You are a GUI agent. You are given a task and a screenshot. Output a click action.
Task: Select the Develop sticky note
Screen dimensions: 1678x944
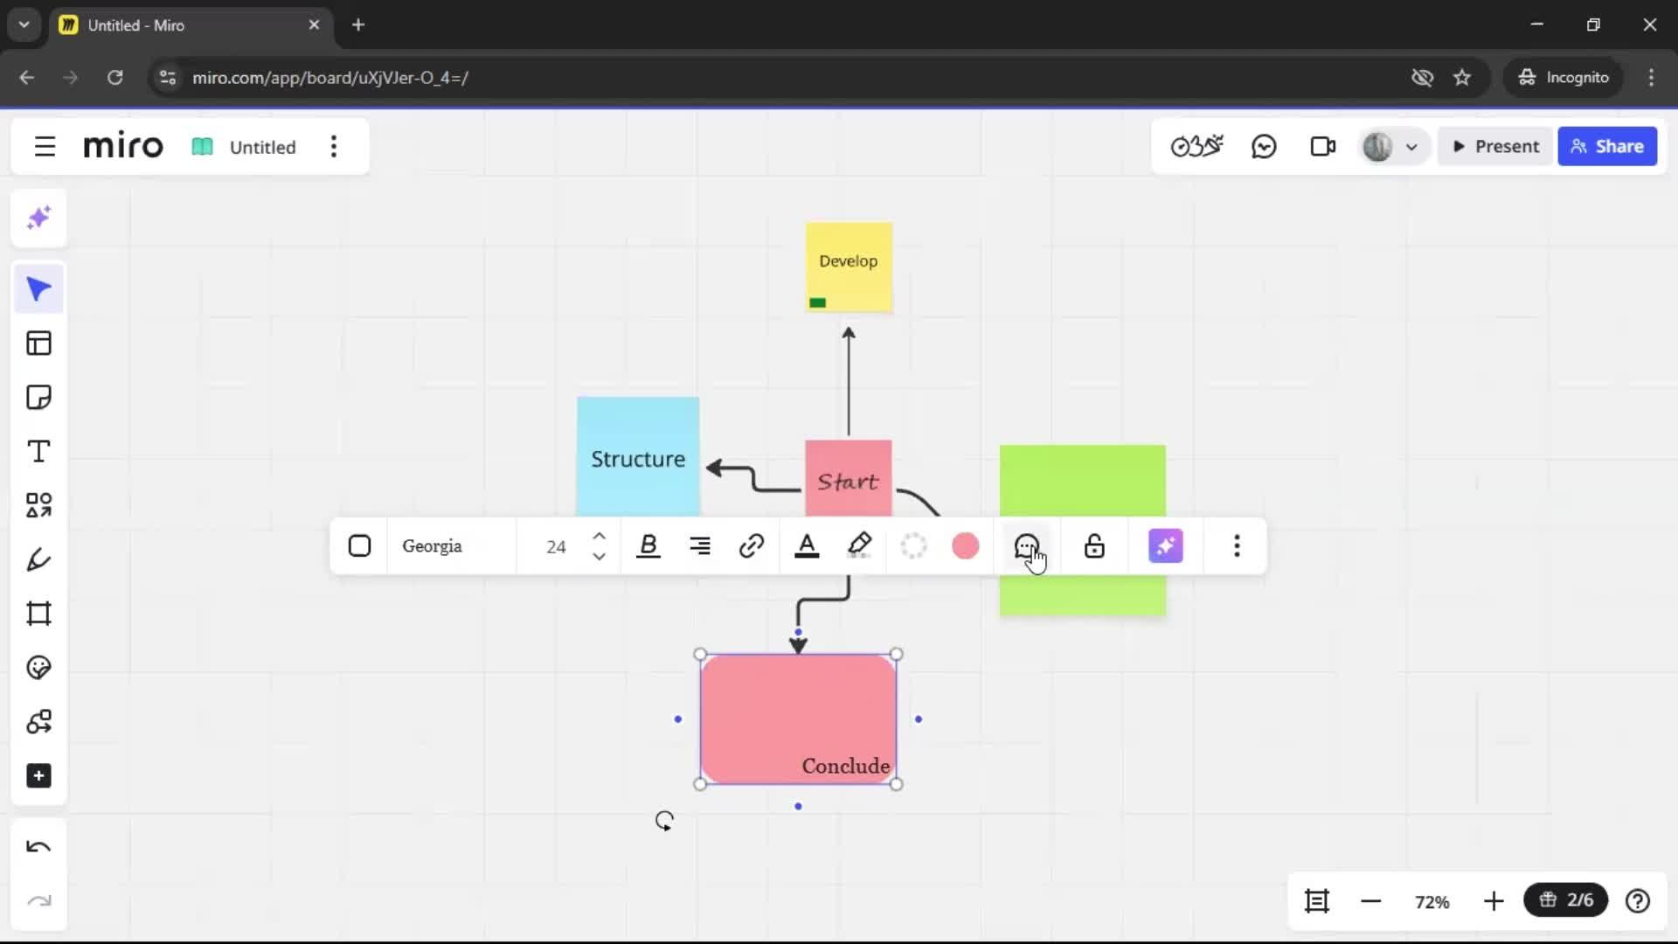[x=849, y=267]
